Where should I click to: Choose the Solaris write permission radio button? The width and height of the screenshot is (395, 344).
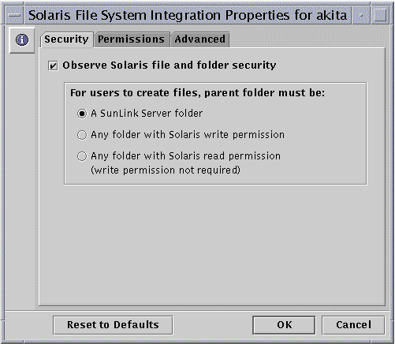[82, 135]
